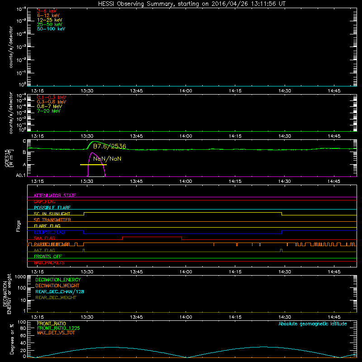
Task: Click the Absolute geomagnetic latitude label
Action: (313, 324)
